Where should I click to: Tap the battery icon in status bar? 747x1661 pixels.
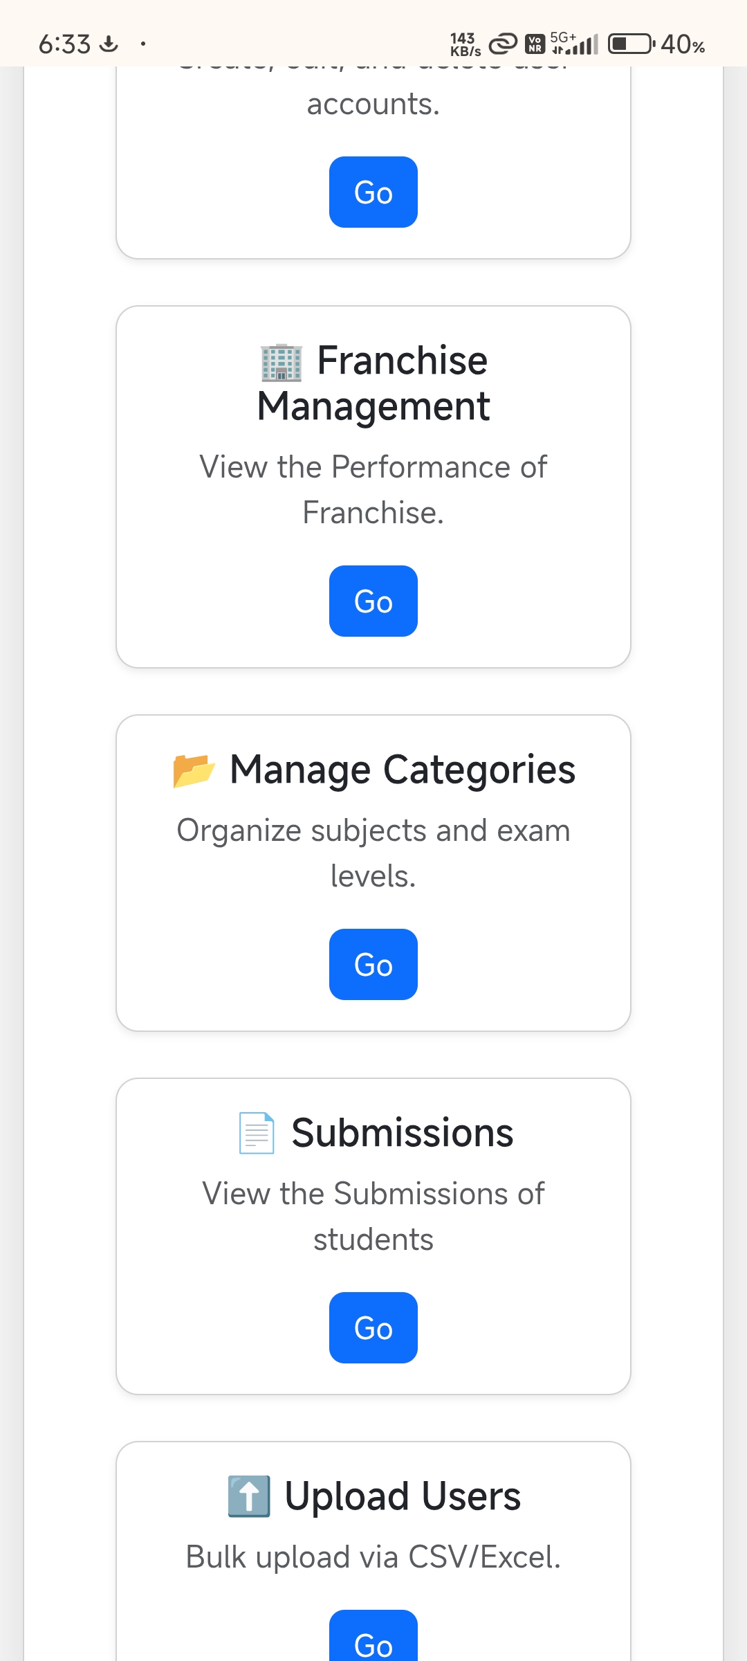coord(630,44)
